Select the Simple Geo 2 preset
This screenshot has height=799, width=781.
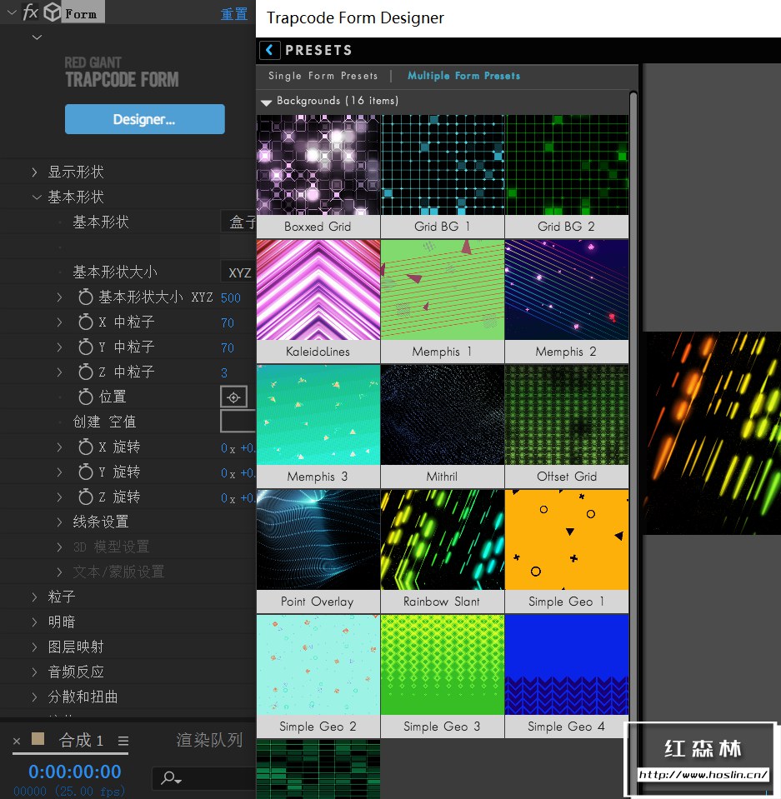318,676
